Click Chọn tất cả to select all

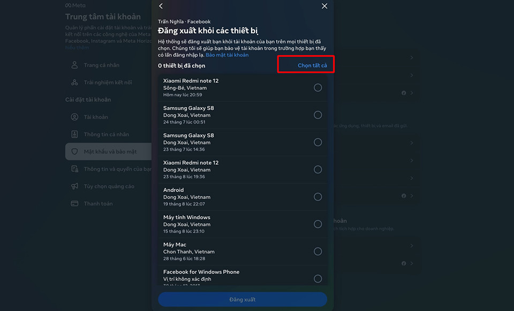312,65
